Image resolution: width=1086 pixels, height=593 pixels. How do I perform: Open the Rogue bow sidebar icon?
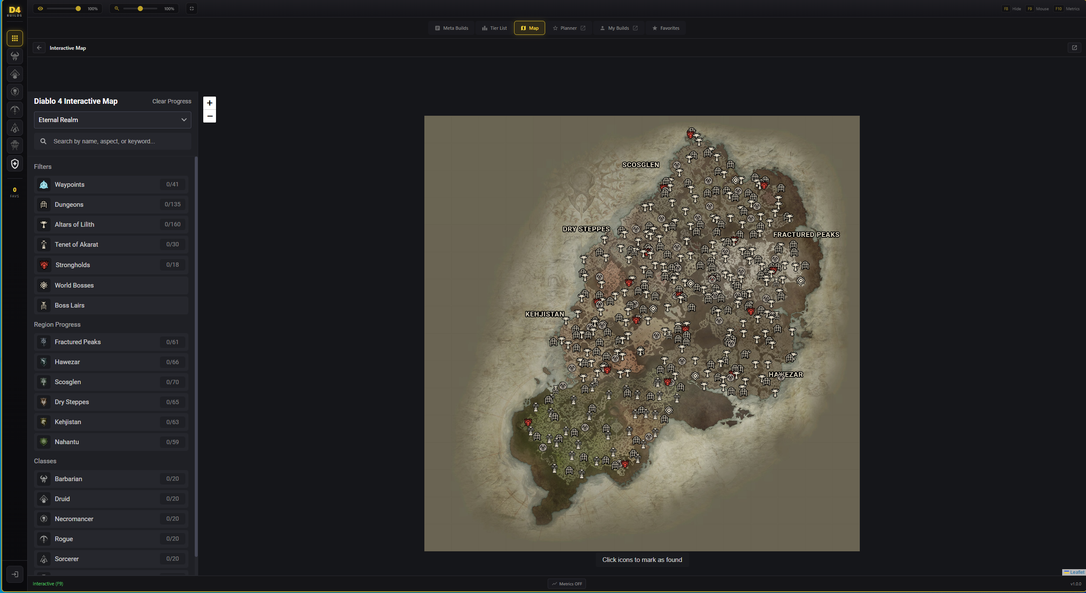pos(15,110)
